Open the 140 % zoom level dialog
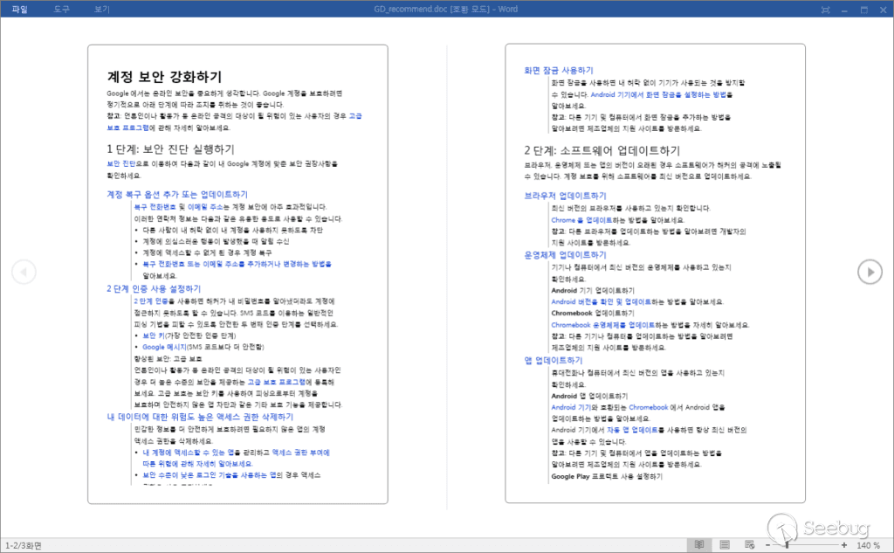 point(868,545)
